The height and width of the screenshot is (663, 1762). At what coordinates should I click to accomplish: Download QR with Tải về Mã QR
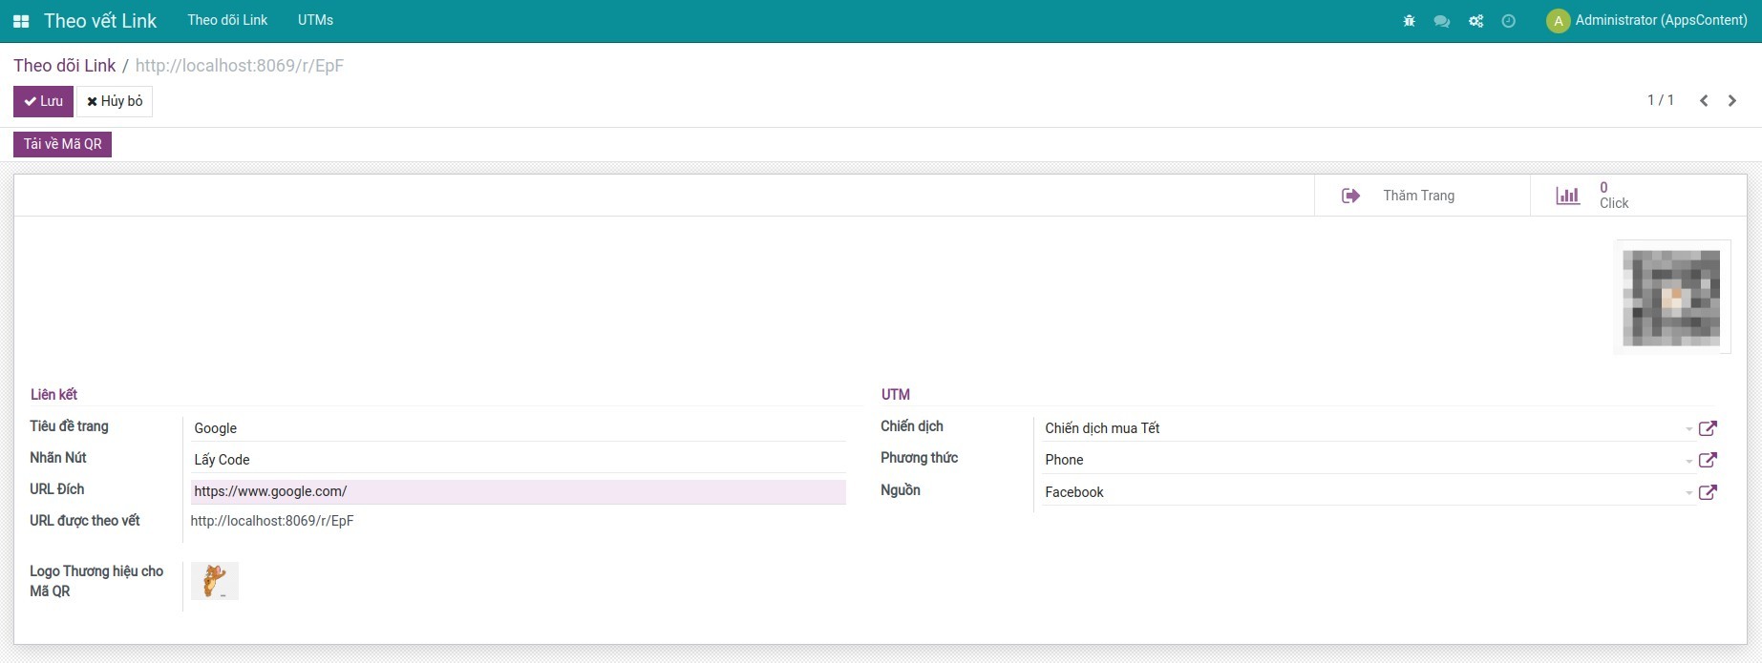click(62, 144)
